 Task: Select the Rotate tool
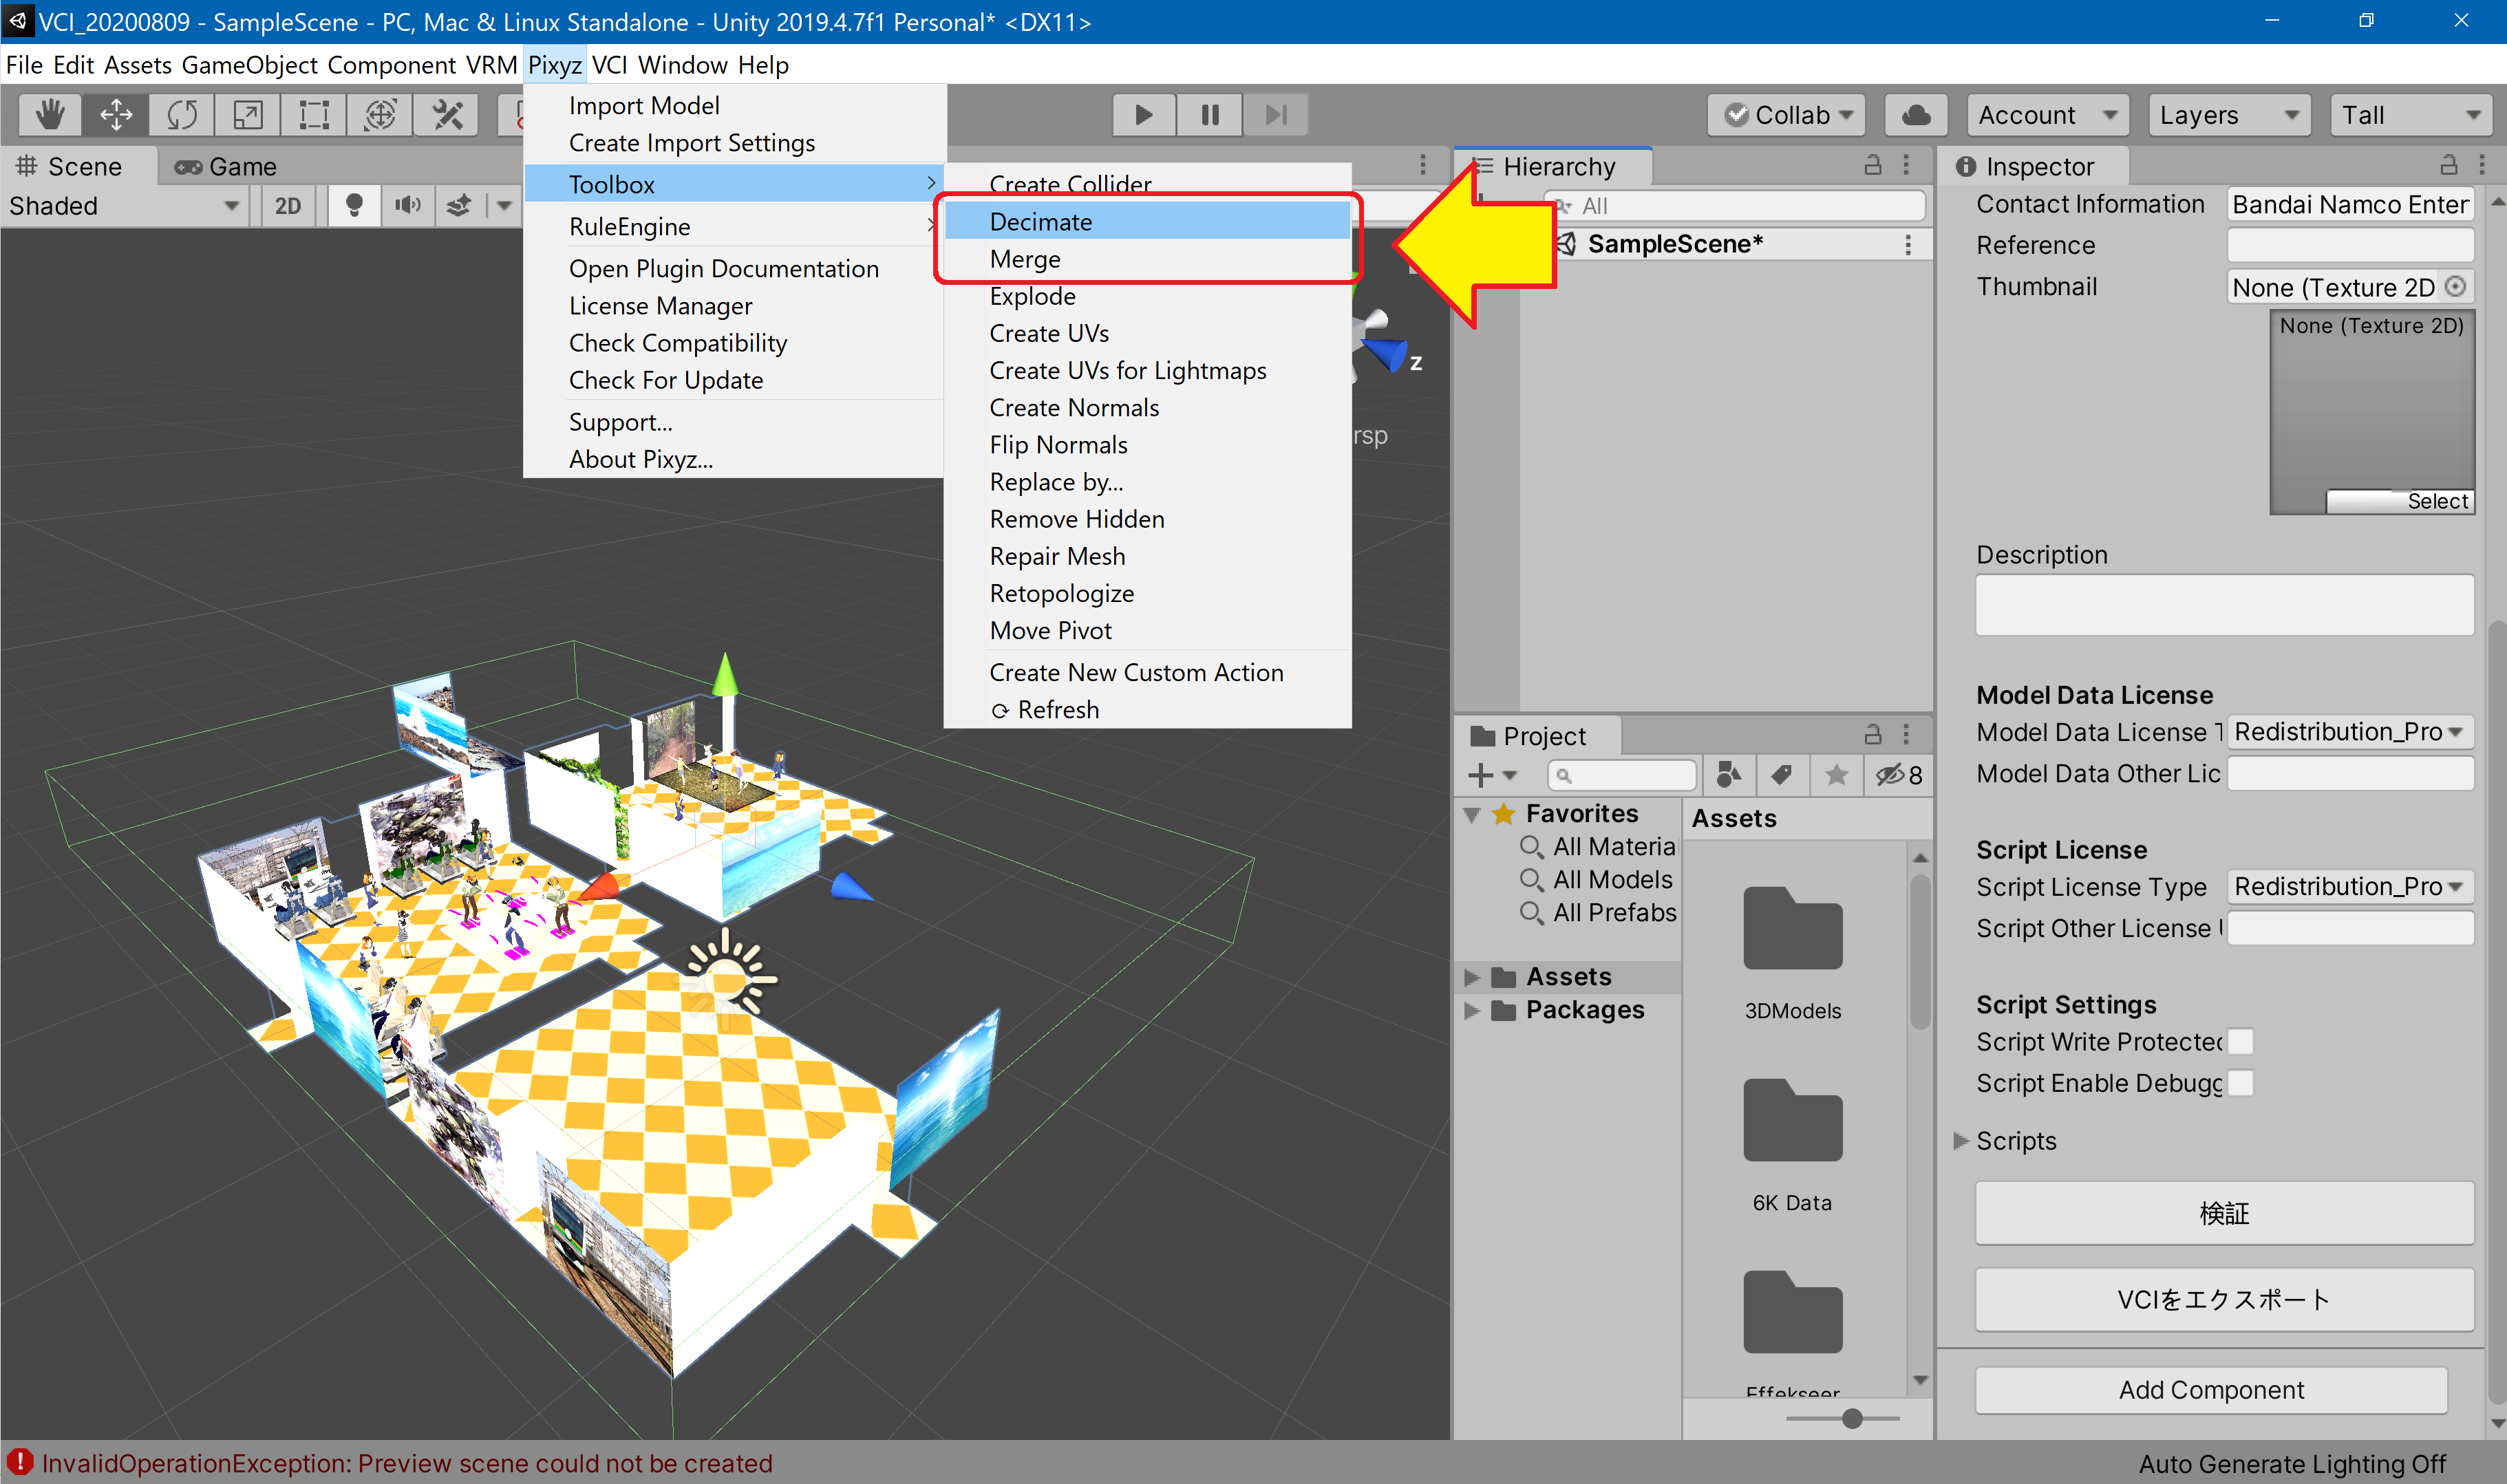click(x=182, y=115)
